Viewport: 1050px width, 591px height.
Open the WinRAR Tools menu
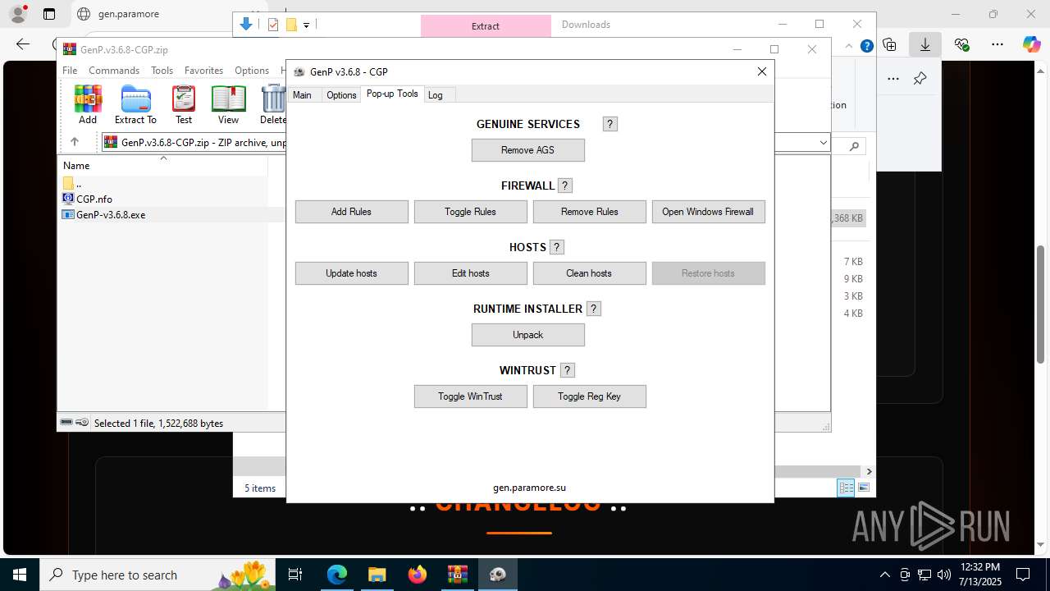click(162, 71)
